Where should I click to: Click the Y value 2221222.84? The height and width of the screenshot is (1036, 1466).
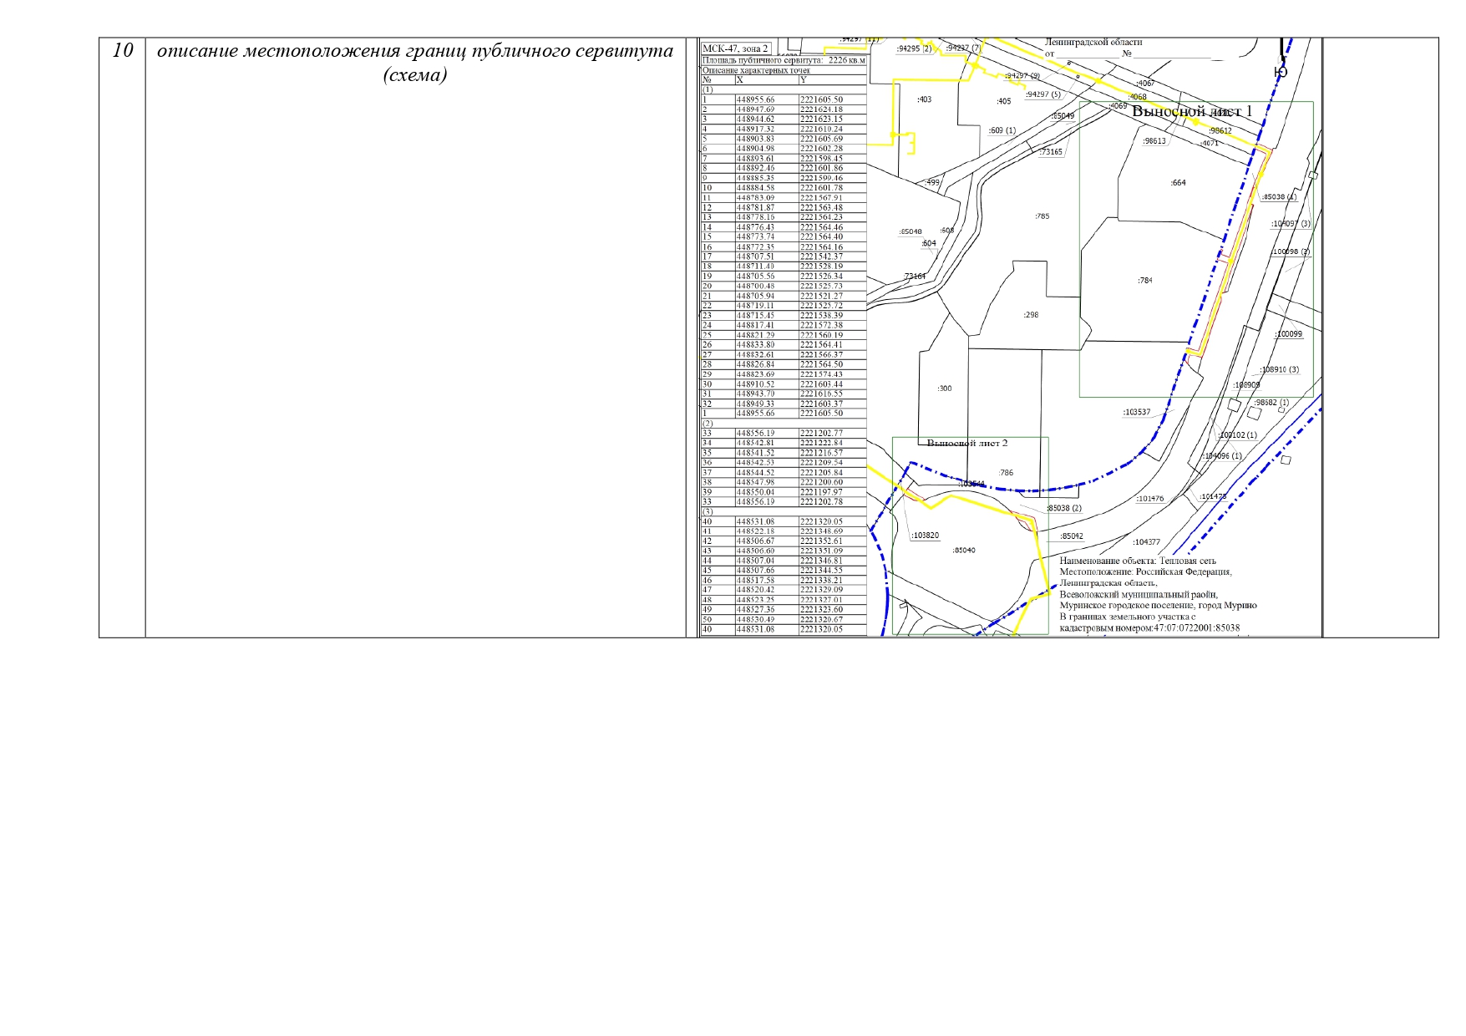tap(821, 443)
